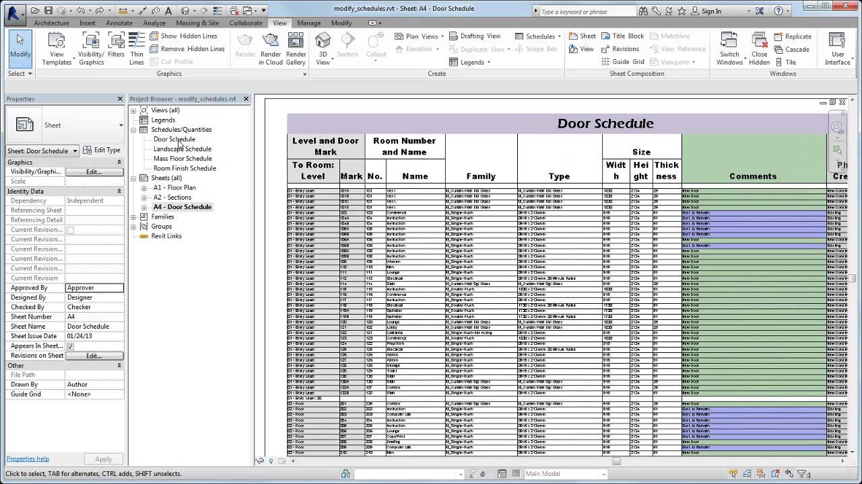Open Visibility/Graphics in the ribbon
Viewport: 862px width, 484px height.
pyautogui.click(x=91, y=48)
